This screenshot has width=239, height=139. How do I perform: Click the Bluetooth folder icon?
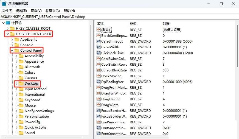point(21,67)
